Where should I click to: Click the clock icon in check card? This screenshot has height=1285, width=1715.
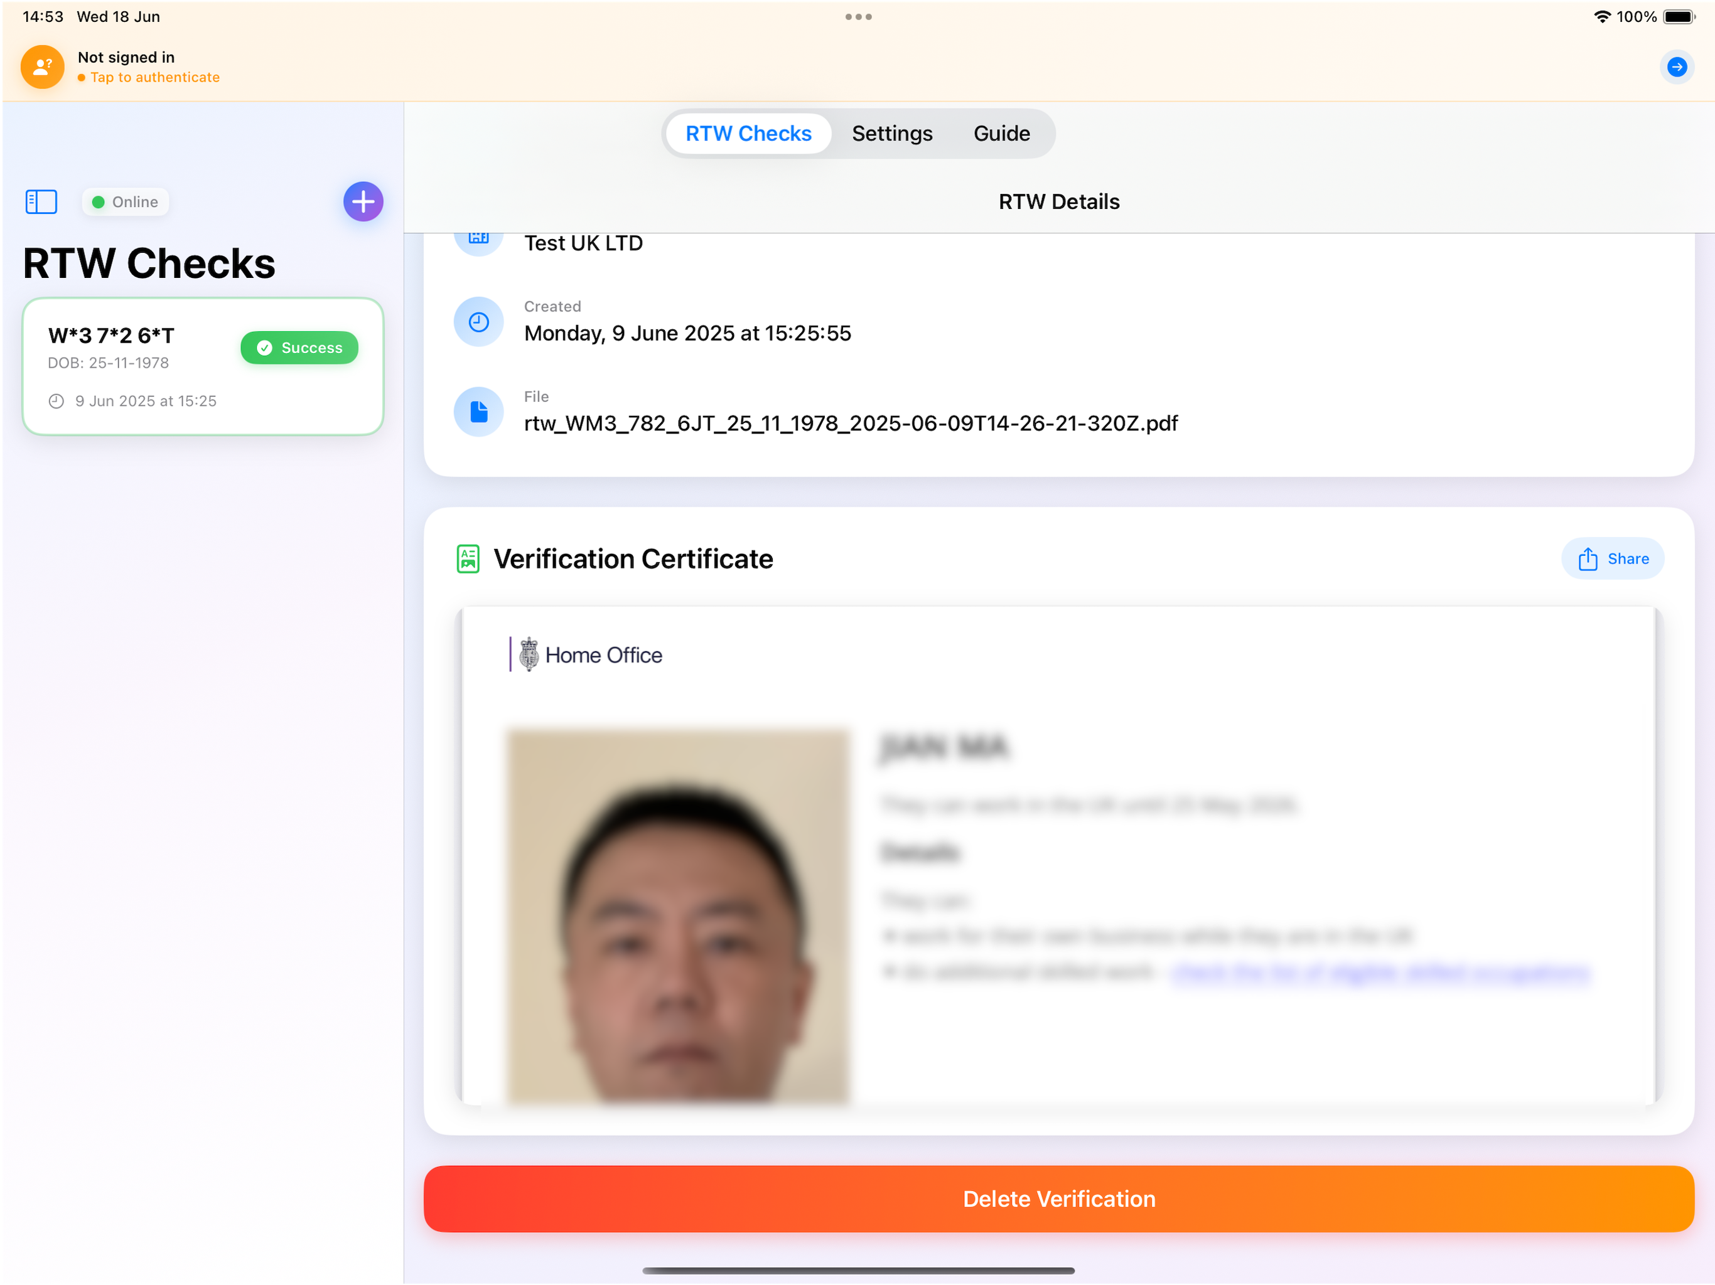point(56,401)
